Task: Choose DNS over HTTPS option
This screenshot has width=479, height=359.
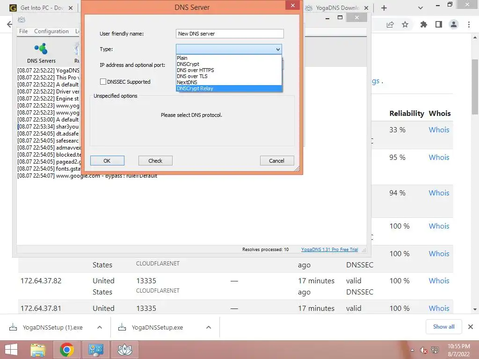Action: pyautogui.click(x=229, y=70)
